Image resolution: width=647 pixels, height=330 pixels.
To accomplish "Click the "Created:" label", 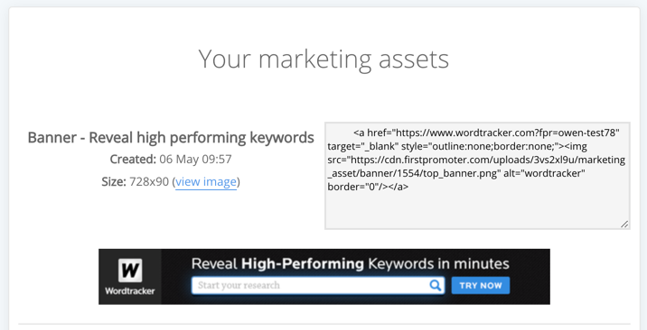I will tap(133, 160).
